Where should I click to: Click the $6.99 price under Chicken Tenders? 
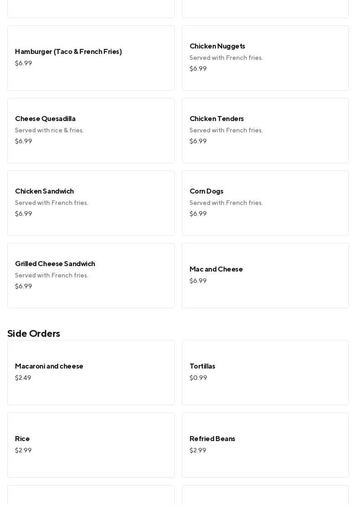click(198, 141)
